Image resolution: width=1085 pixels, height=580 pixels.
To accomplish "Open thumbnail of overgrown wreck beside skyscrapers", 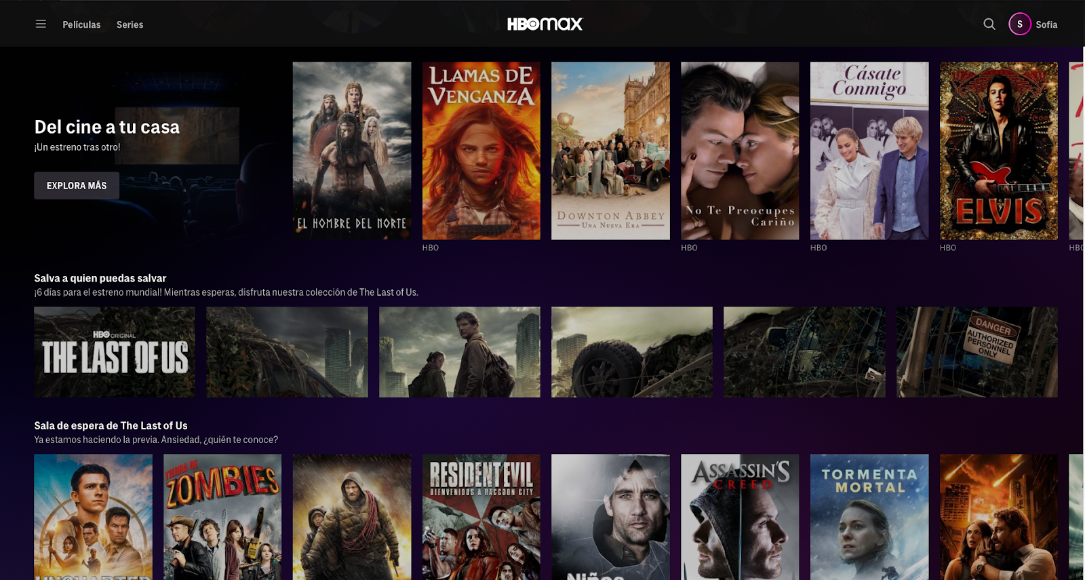I will click(287, 352).
